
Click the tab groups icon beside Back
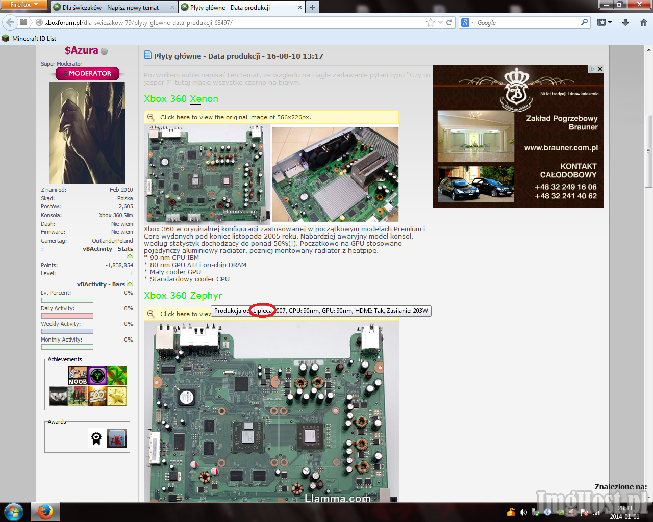(23, 22)
